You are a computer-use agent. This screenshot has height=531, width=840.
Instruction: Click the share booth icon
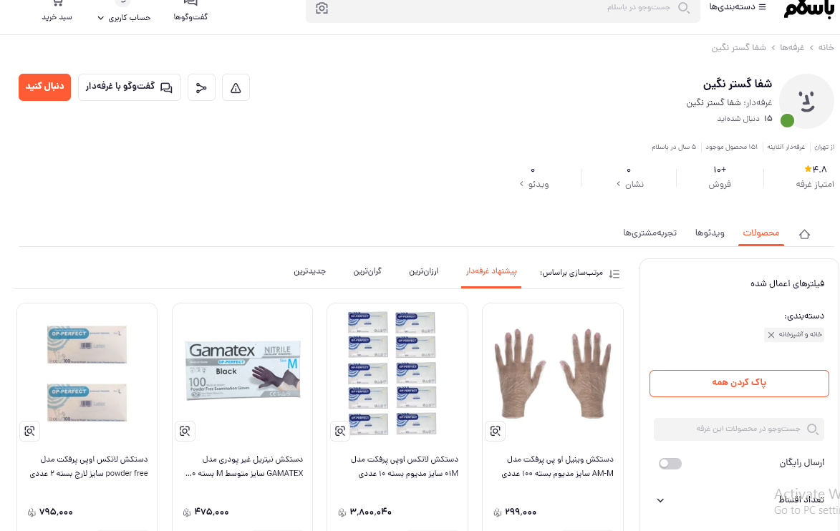pyautogui.click(x=201, y=88)
